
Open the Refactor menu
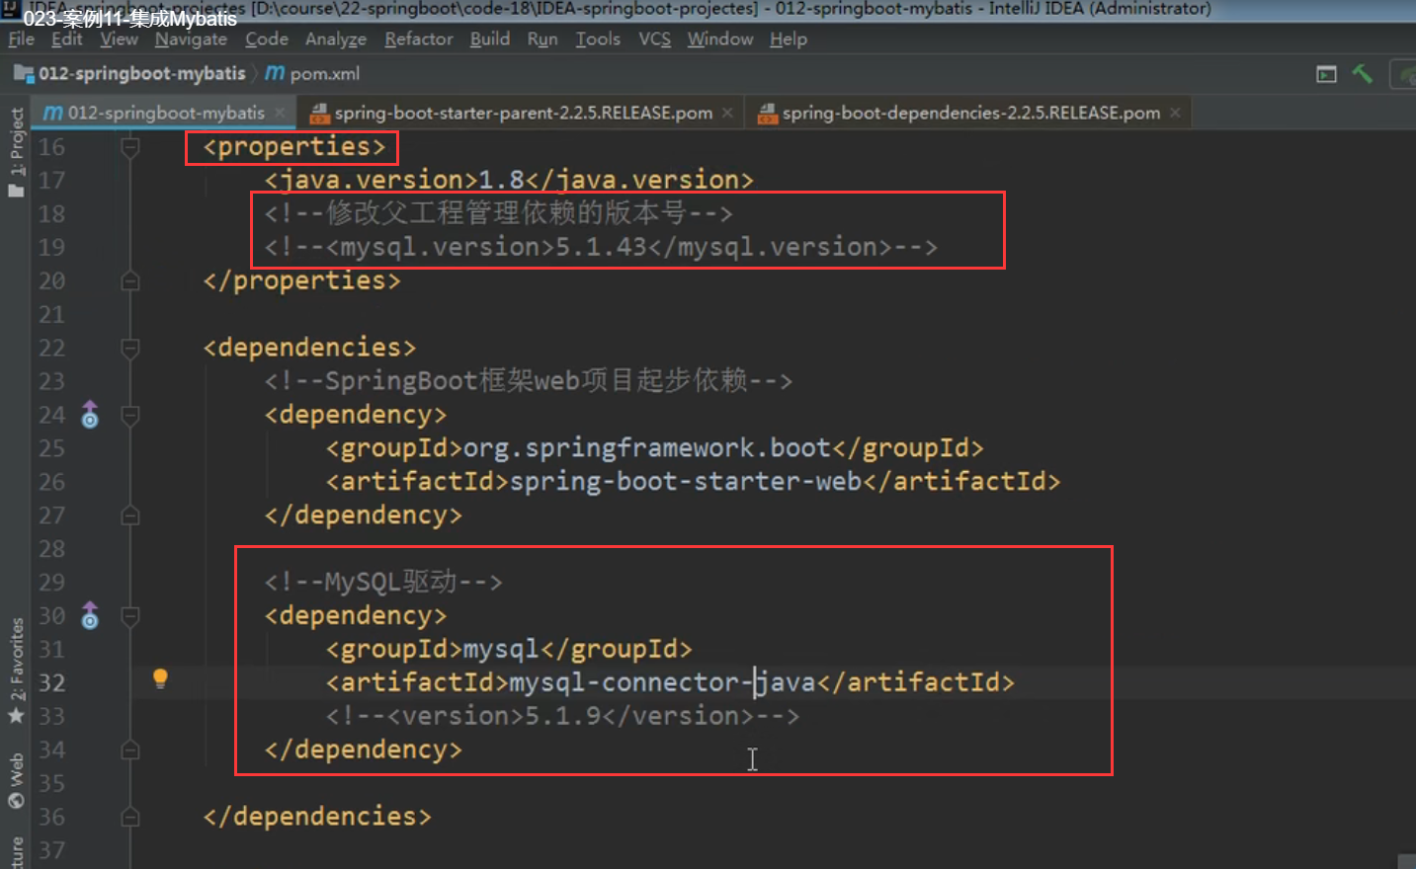419,39
